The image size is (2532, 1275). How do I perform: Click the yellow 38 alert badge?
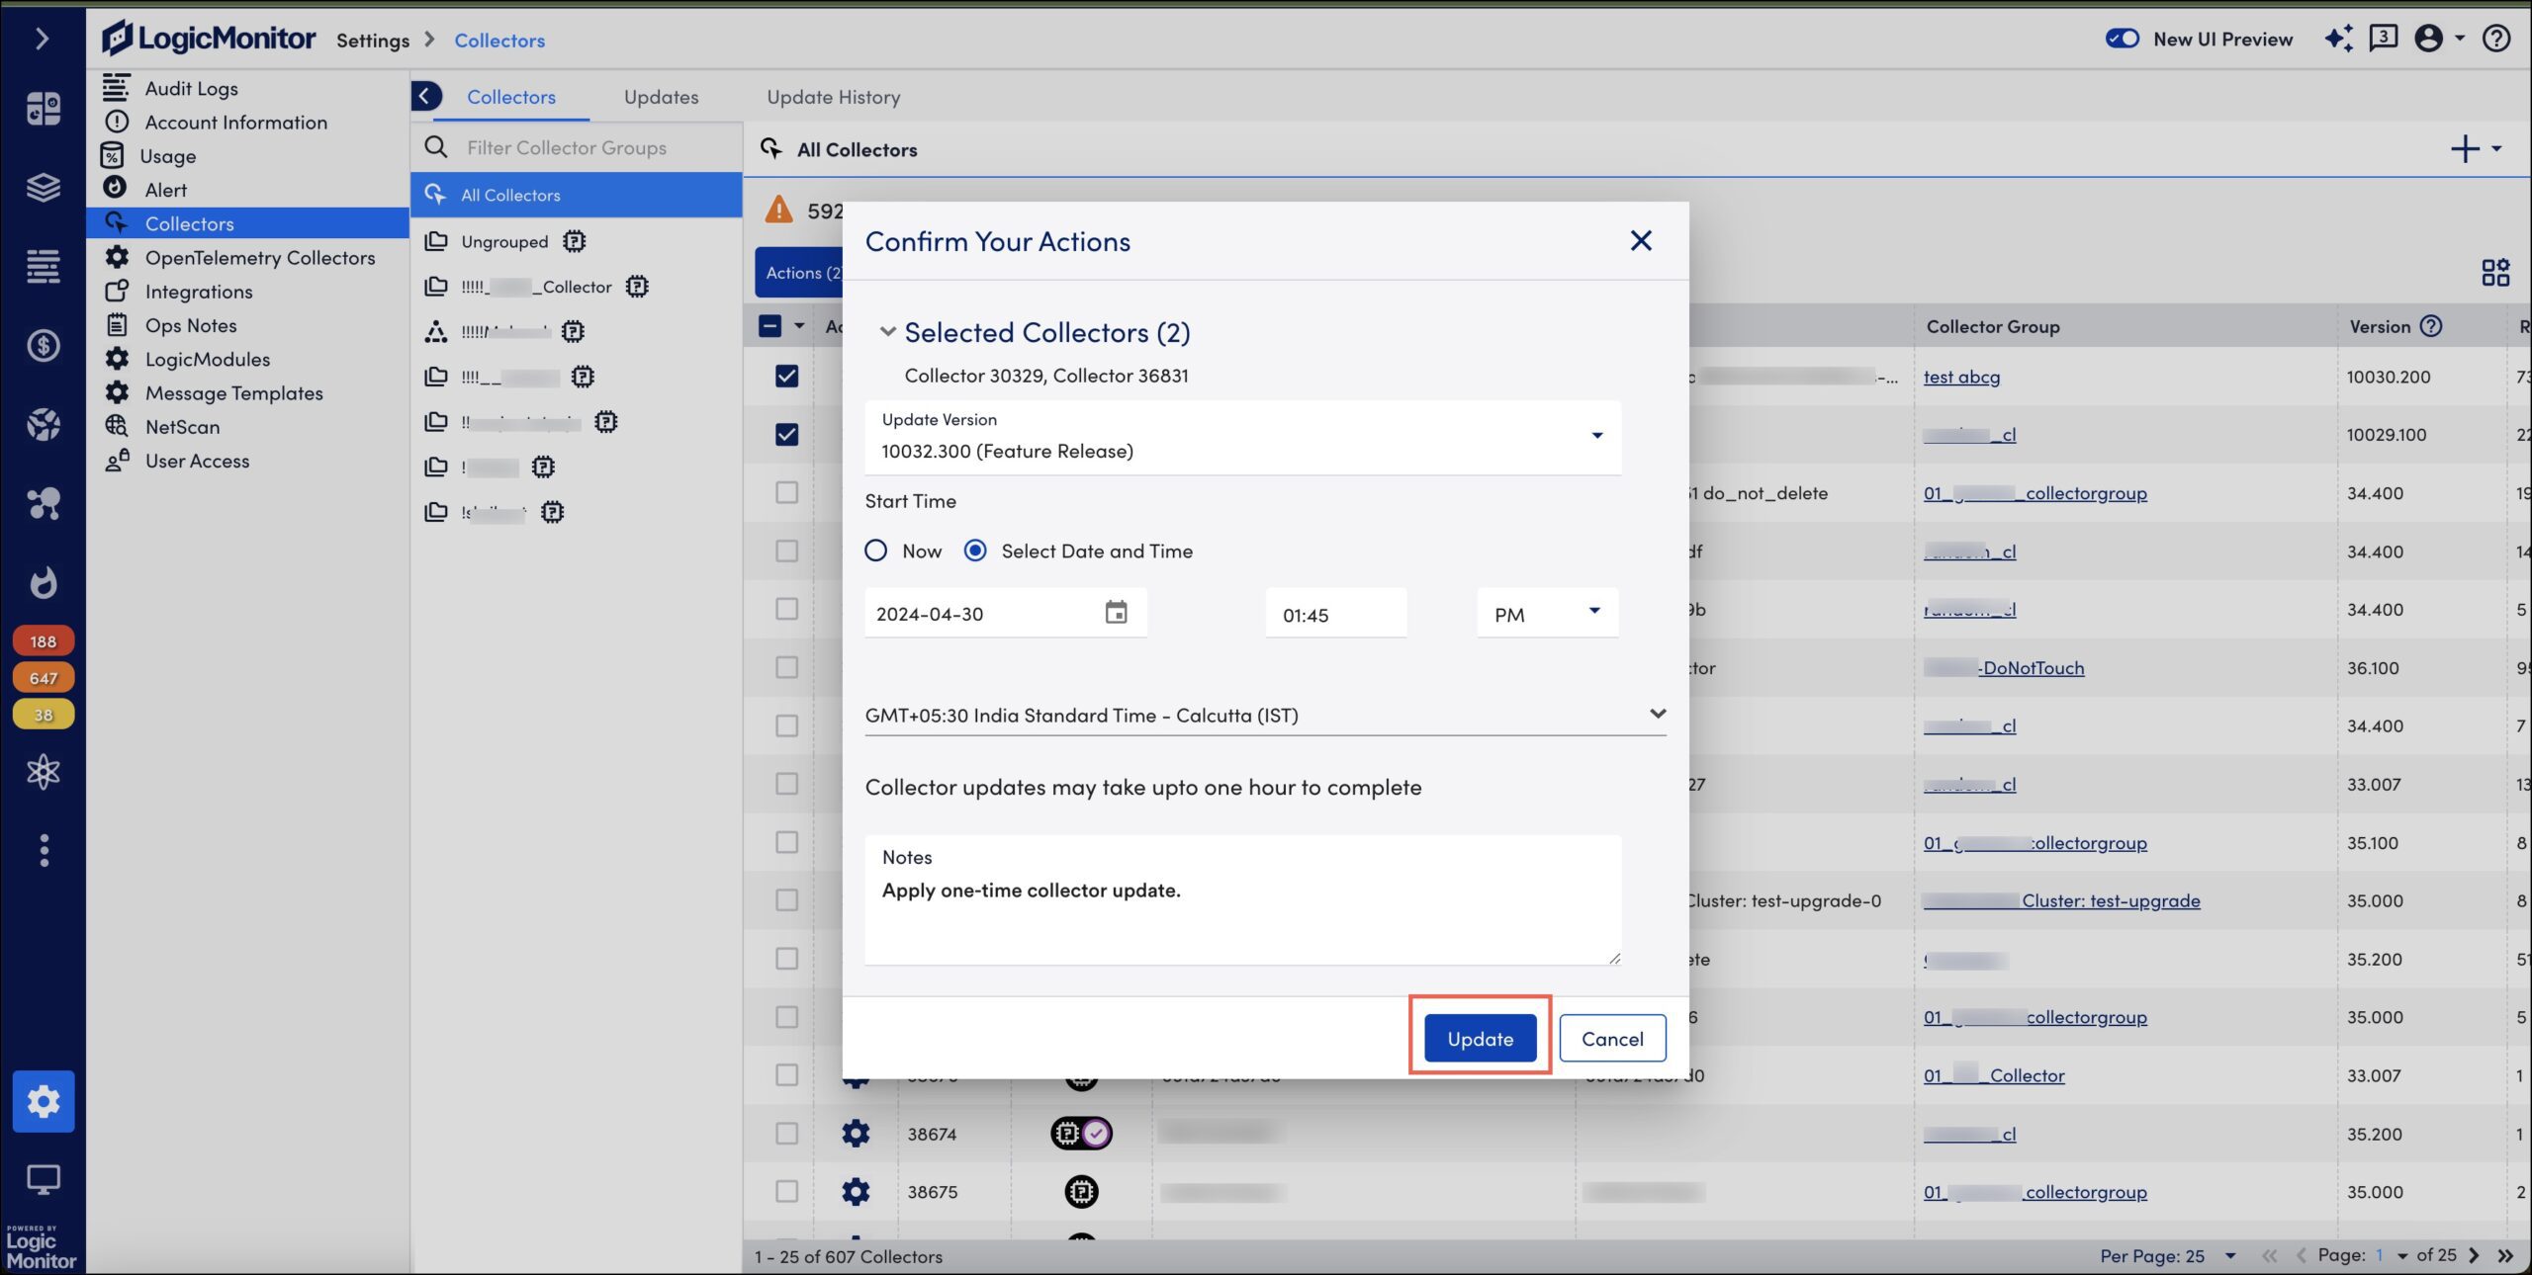tap(43, 715)
